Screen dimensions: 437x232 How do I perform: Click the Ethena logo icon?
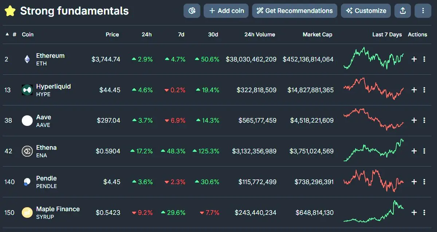pos(27,151)
